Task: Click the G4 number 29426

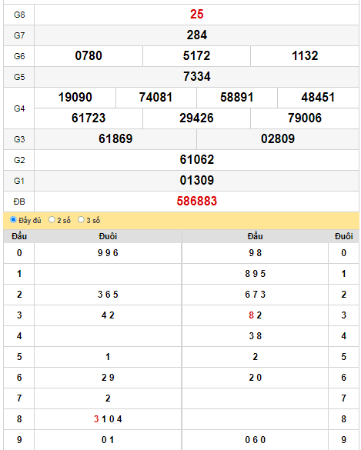Action: pos(197,118)
